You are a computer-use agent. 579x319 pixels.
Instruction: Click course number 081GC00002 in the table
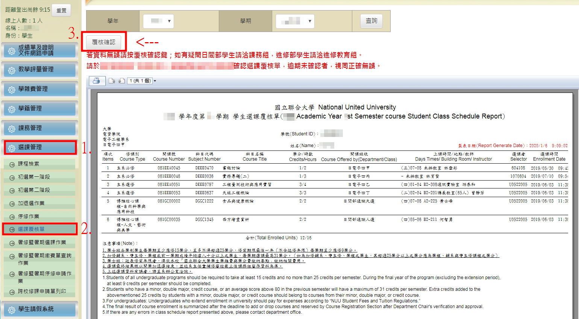169,201
